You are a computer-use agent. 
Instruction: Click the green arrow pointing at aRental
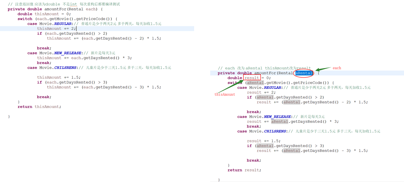323,69
